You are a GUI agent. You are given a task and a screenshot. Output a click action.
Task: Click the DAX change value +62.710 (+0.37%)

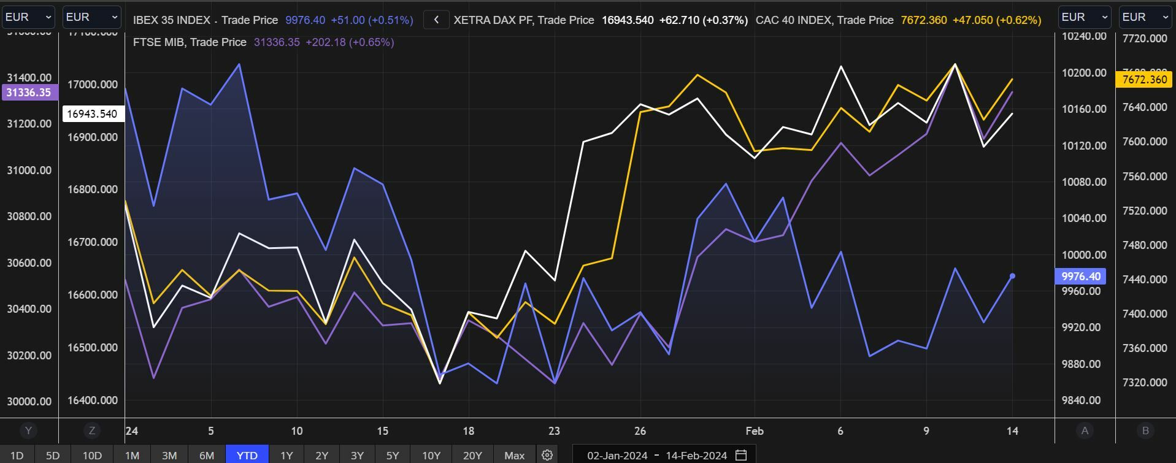point(704,20)
